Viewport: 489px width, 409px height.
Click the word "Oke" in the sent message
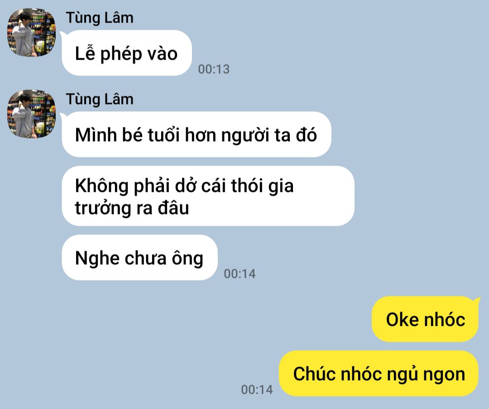click(403, 319)
